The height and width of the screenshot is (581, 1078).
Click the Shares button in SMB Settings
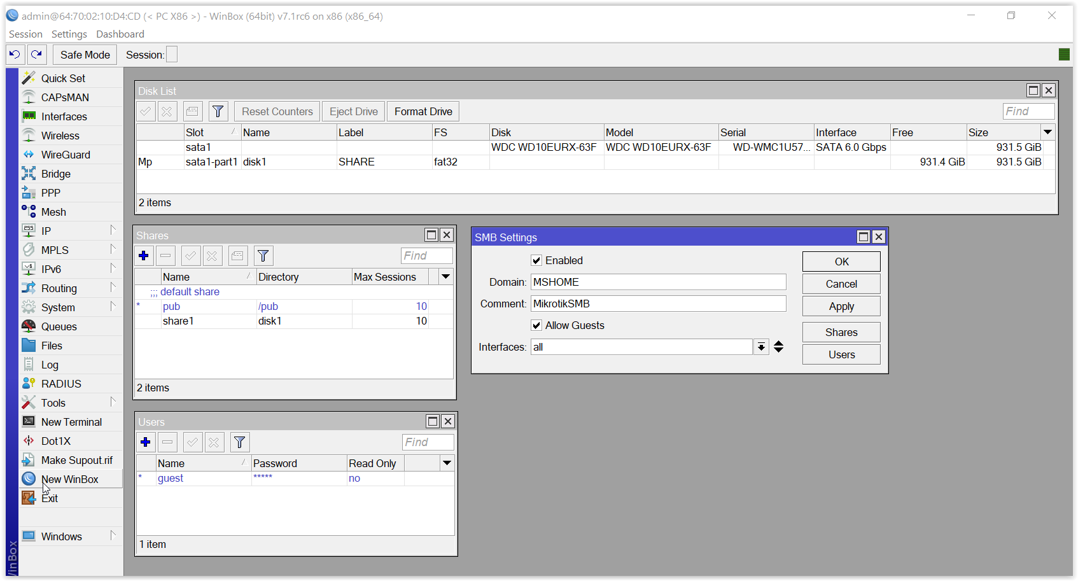click(x=841, y=332)
